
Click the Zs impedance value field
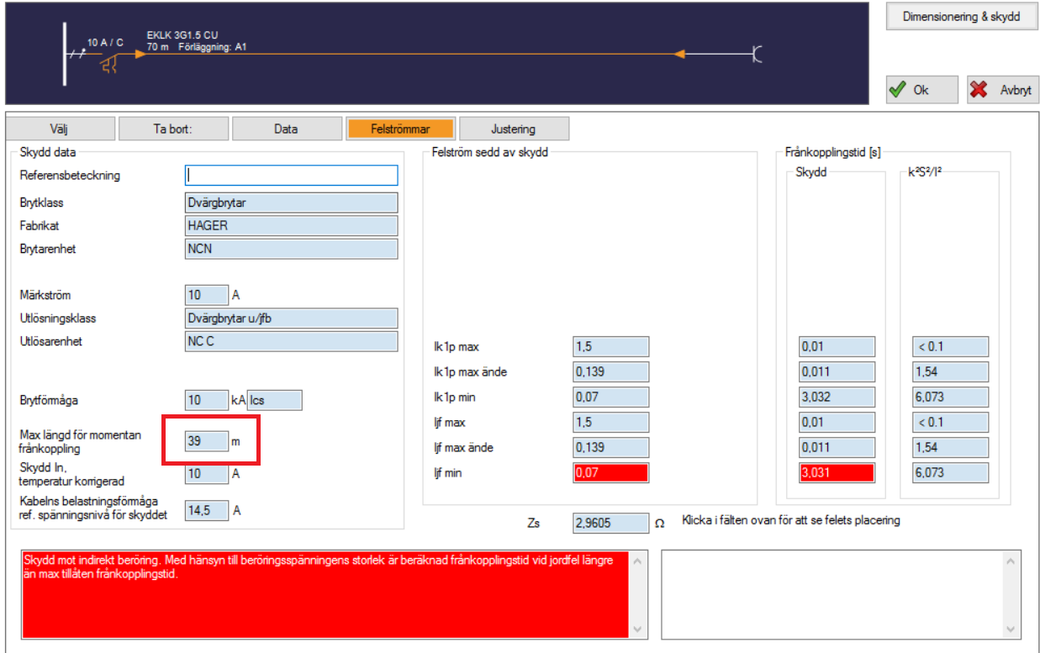610,523
